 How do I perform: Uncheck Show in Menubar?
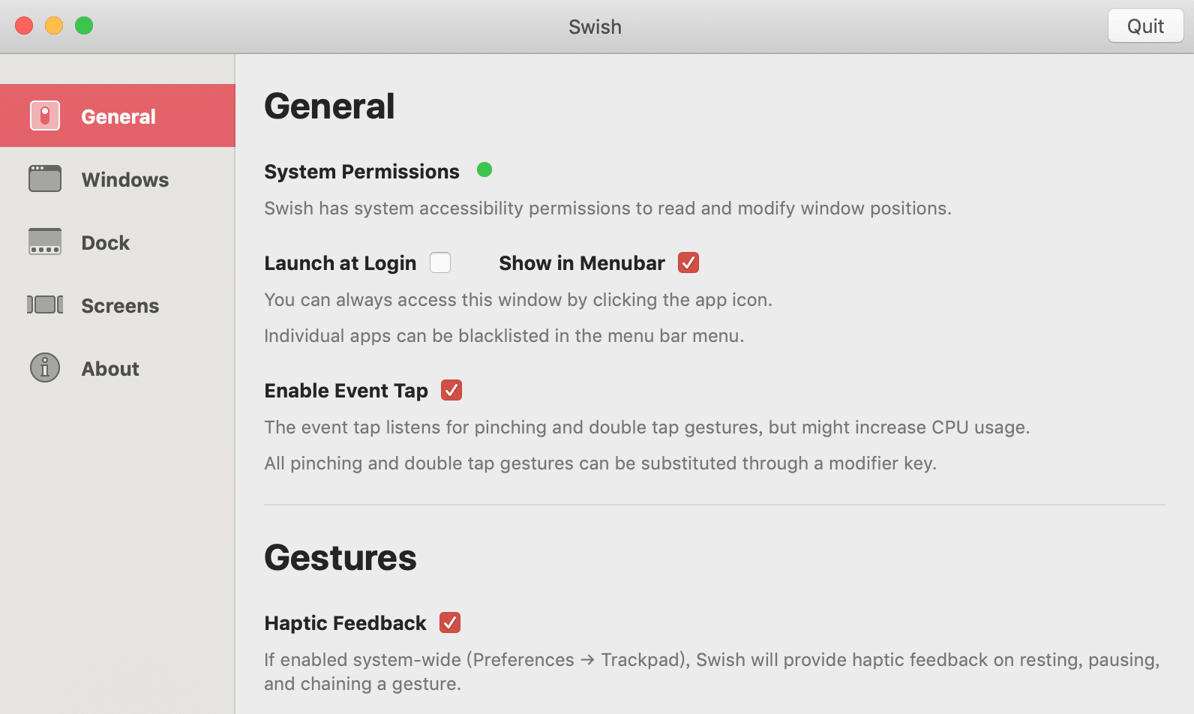point(688,262)
